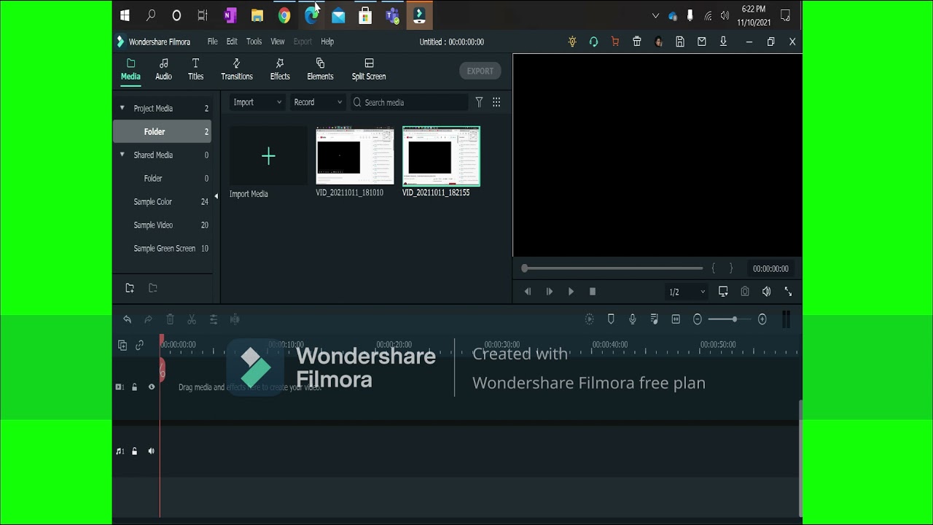Open the Tools menu

254,42
